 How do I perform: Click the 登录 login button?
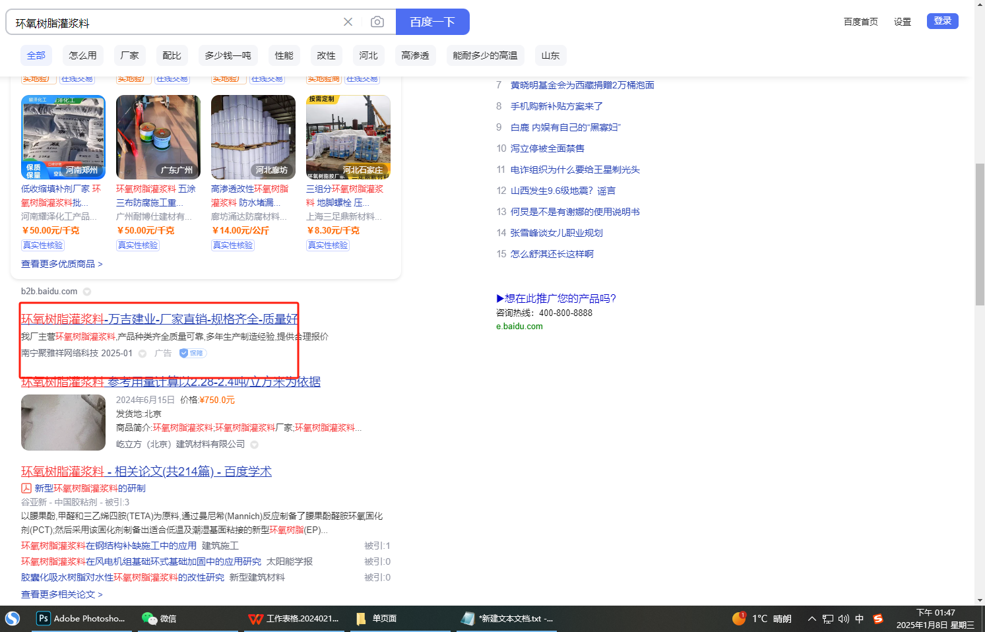click(x=943, y=21)
